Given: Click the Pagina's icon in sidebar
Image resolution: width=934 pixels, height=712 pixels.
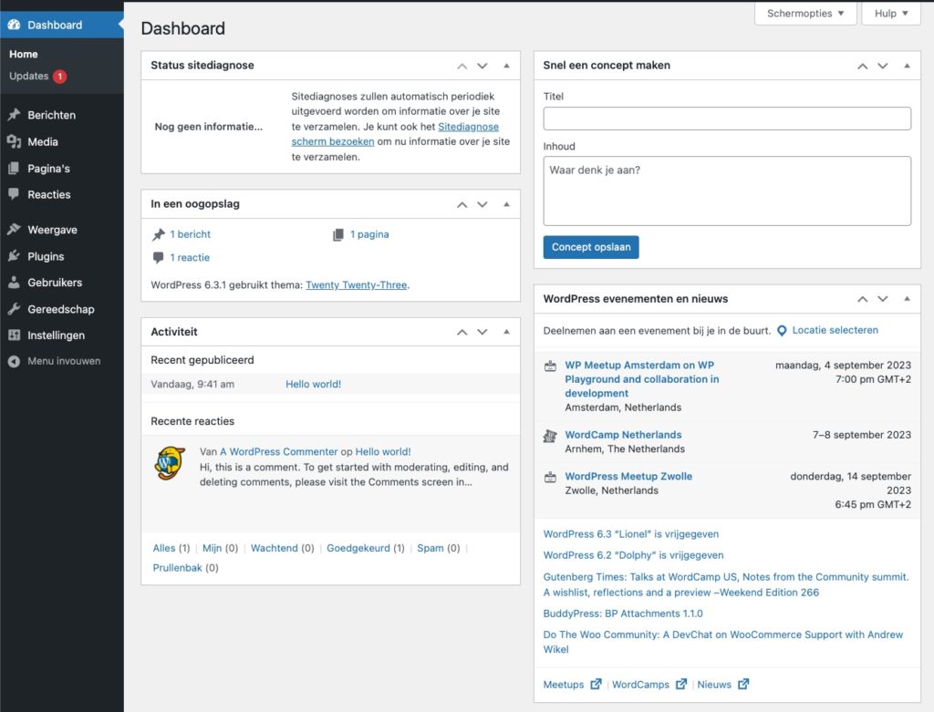Looking at the screenshot, I should pos(14,169).
